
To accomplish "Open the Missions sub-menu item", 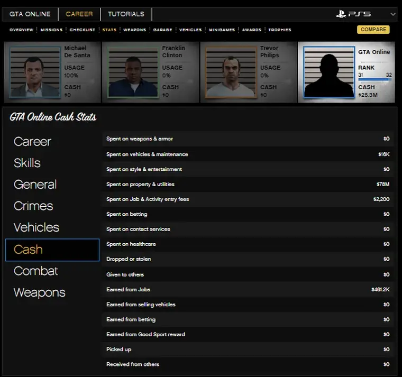I will pyautogui.click(x=51, y=30).
